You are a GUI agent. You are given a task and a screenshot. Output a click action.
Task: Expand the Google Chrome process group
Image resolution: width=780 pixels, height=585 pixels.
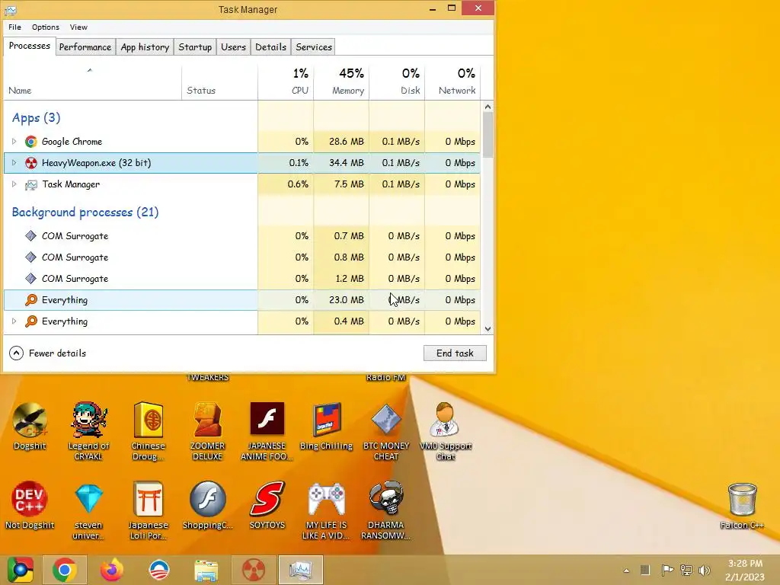tap(14, 142)
